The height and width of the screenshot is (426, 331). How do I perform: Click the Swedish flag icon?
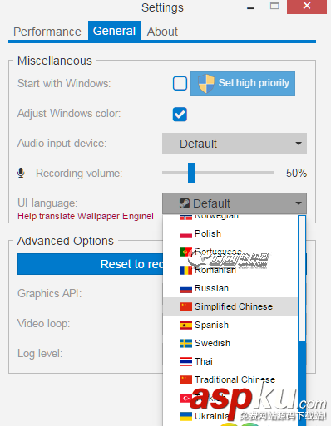coord(186,343)
